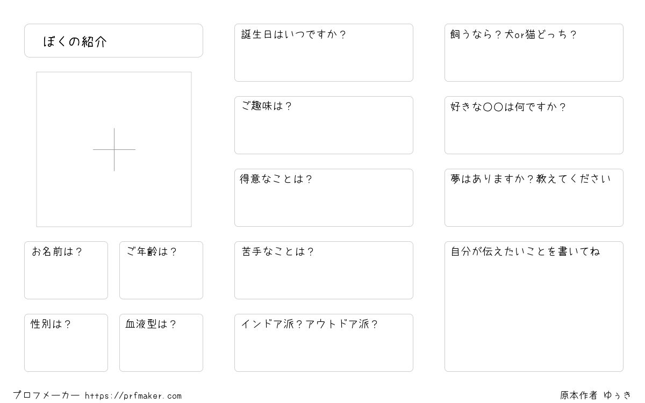Select the ご趣味は？ hobby box
This screenshot has width=645, height=403.
tap(324, 125)
